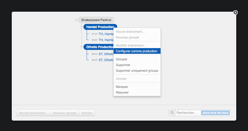Collapse the Hamlet Production group
Screen dimensions: 248x131
81,27
